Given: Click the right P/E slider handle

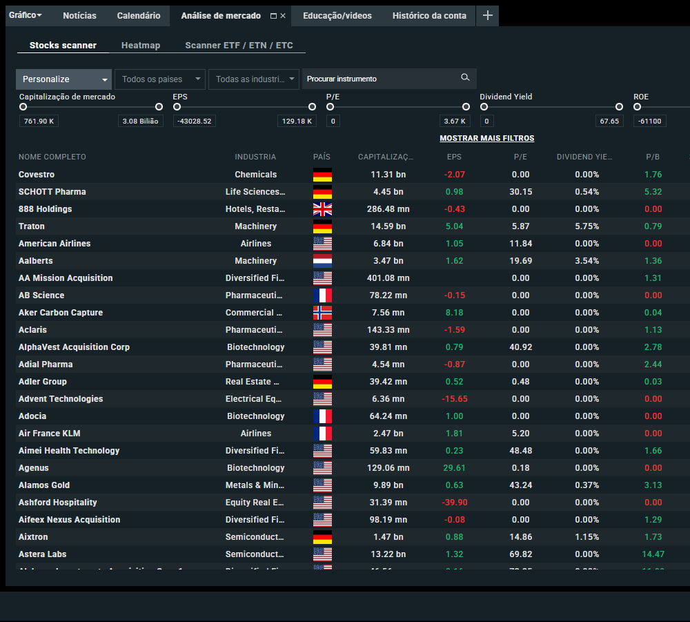Looking at the screenshot, I should (466, 107).
